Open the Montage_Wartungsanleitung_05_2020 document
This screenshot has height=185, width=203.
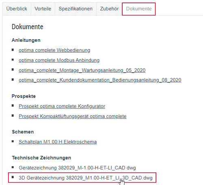pos(82,70)
